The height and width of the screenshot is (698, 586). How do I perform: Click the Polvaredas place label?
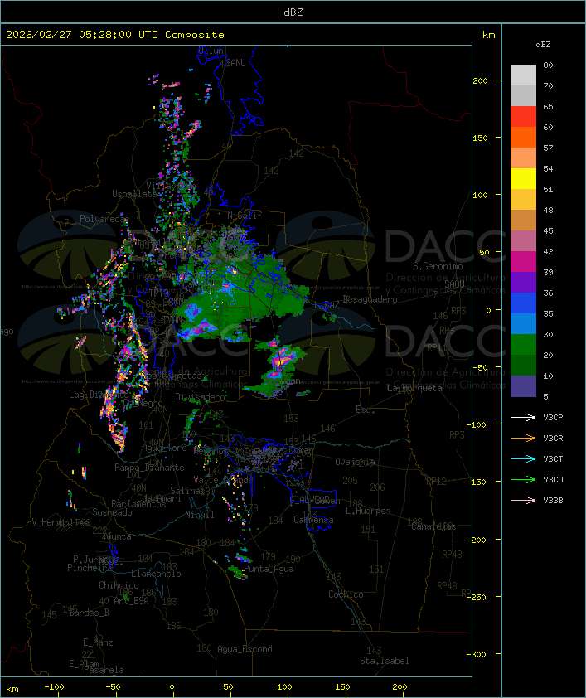tap(104, 219)
